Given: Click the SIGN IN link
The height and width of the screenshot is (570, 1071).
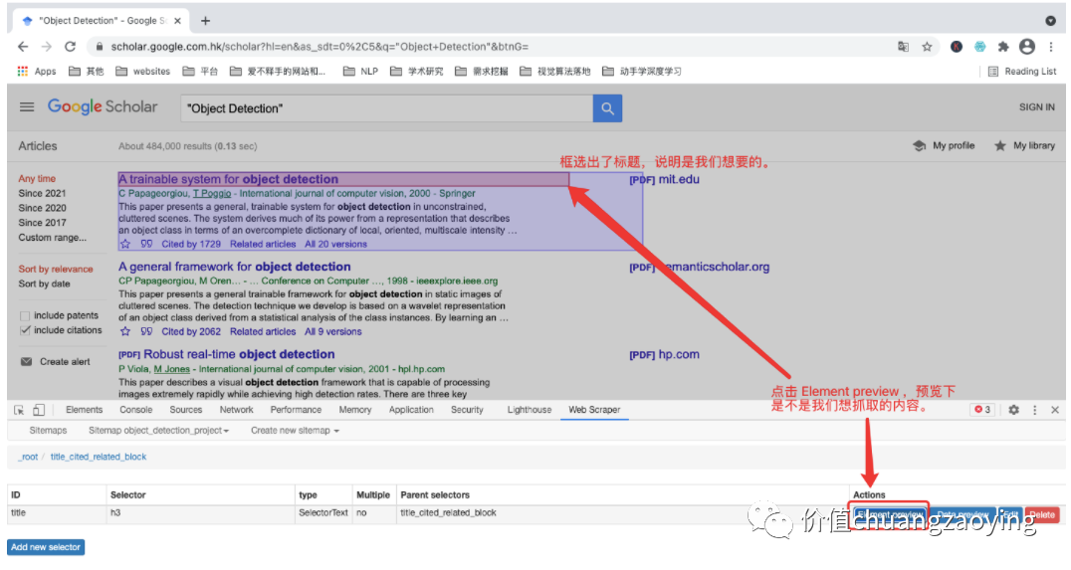Looking at the screenshot, I should 1037,107.
